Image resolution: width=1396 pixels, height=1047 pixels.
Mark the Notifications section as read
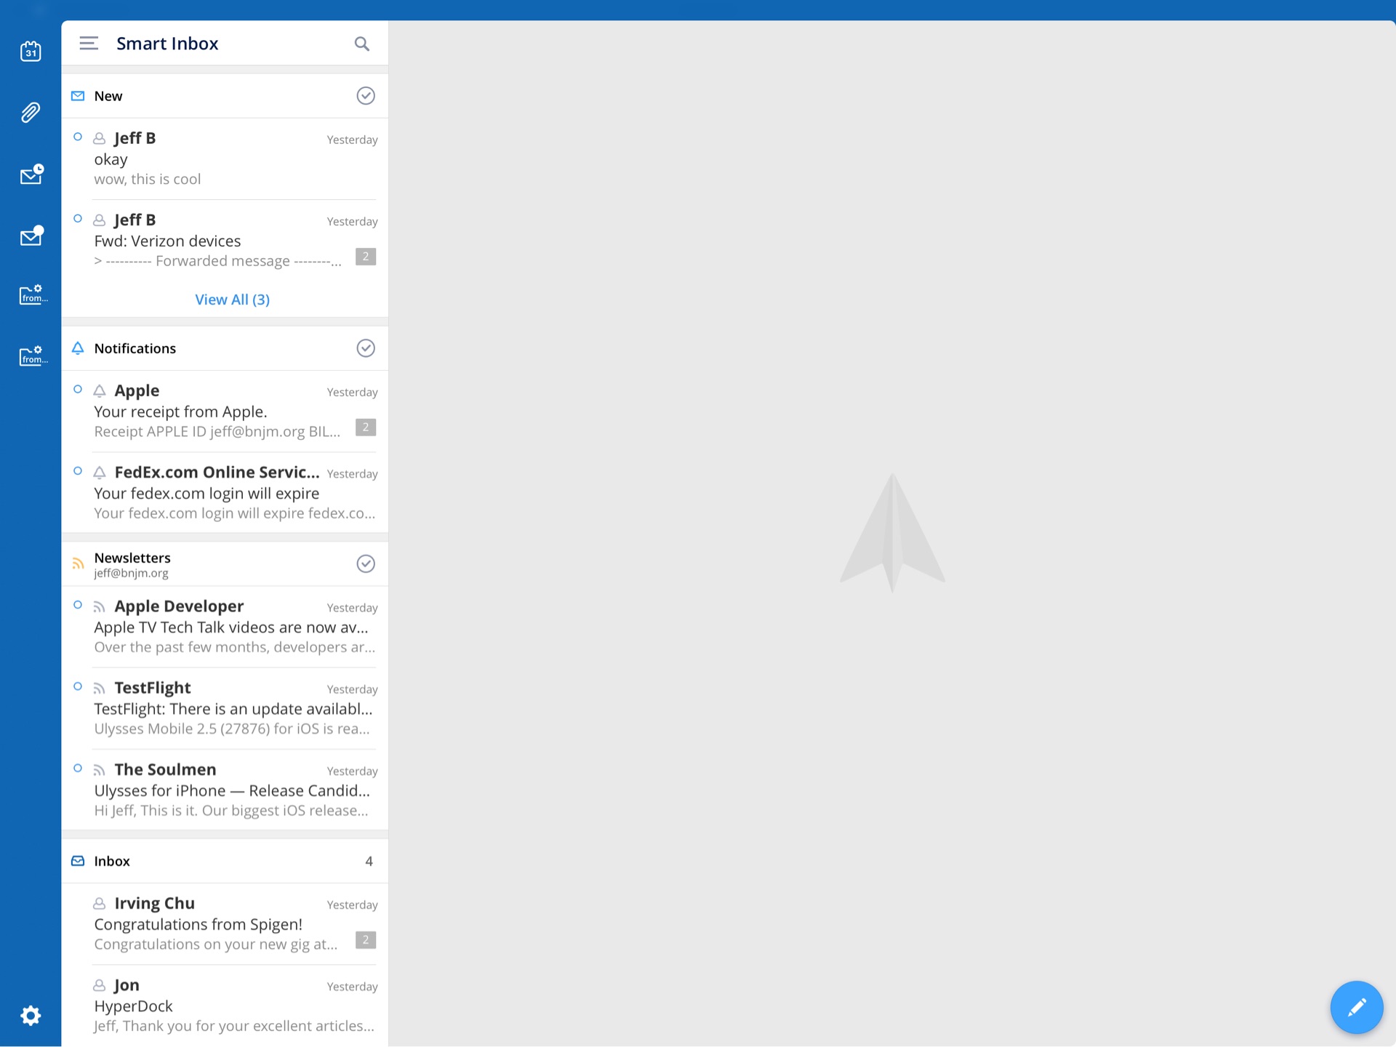click(365, 348)
